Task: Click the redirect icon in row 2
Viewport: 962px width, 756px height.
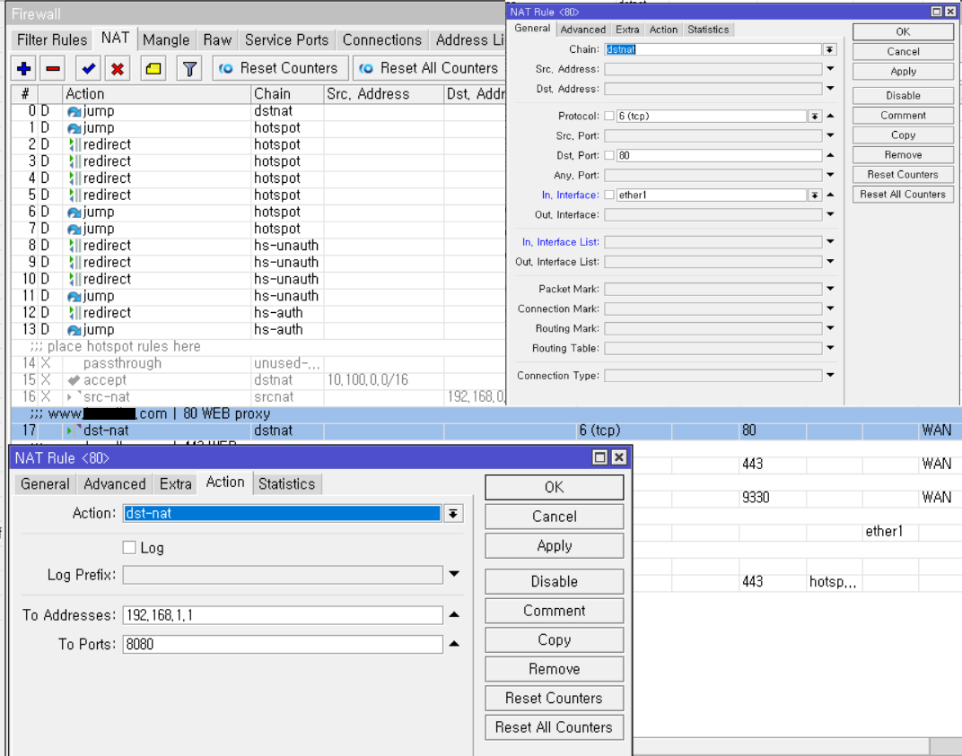Action: (x=74, y=144)
